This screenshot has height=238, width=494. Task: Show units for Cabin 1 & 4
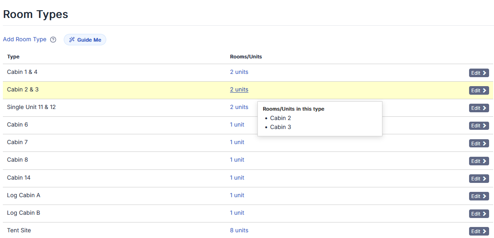point(239,72)
